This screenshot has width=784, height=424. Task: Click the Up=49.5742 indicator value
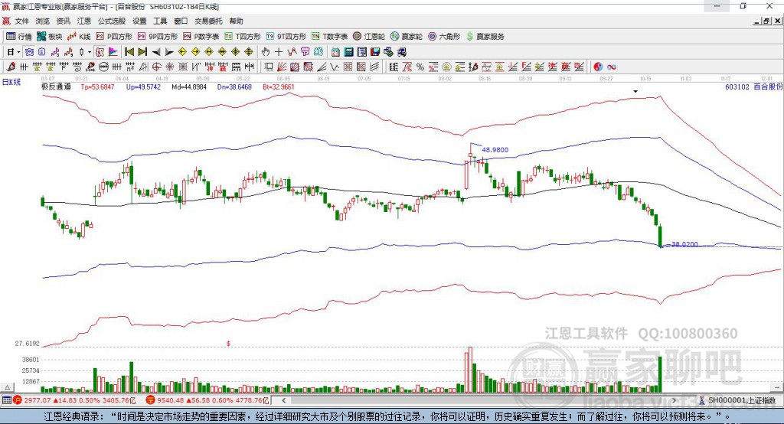(x=143, y=86)
